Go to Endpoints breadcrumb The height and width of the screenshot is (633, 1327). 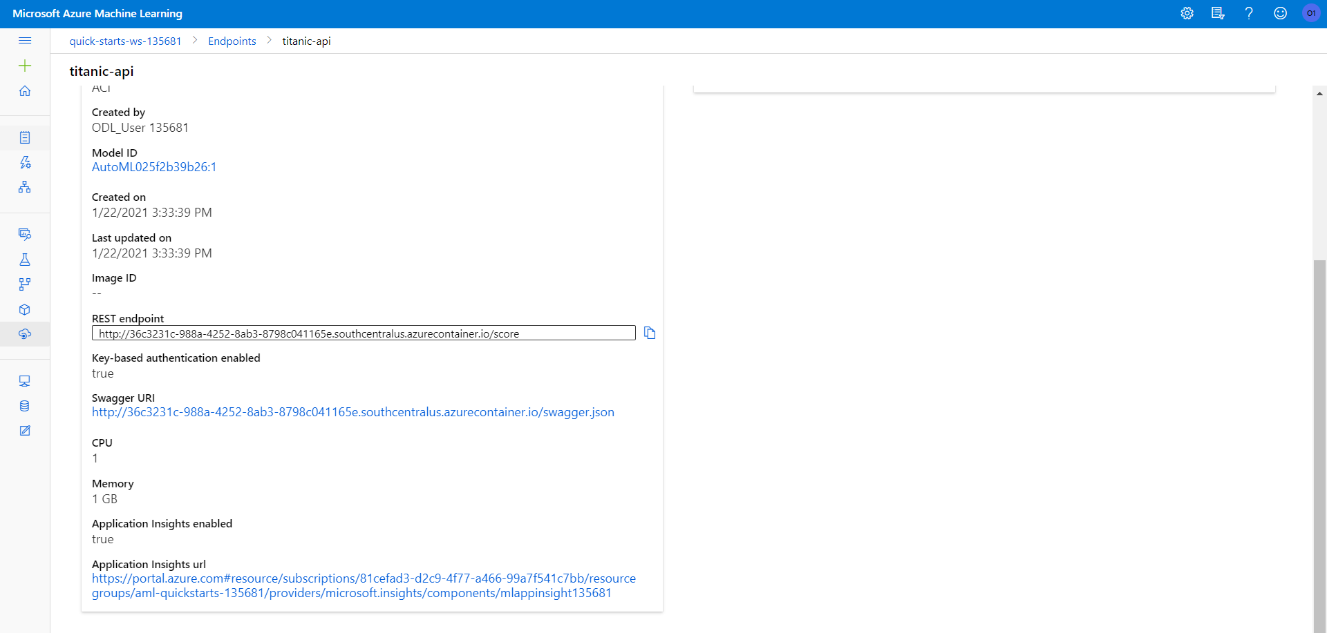click(232, 41)
